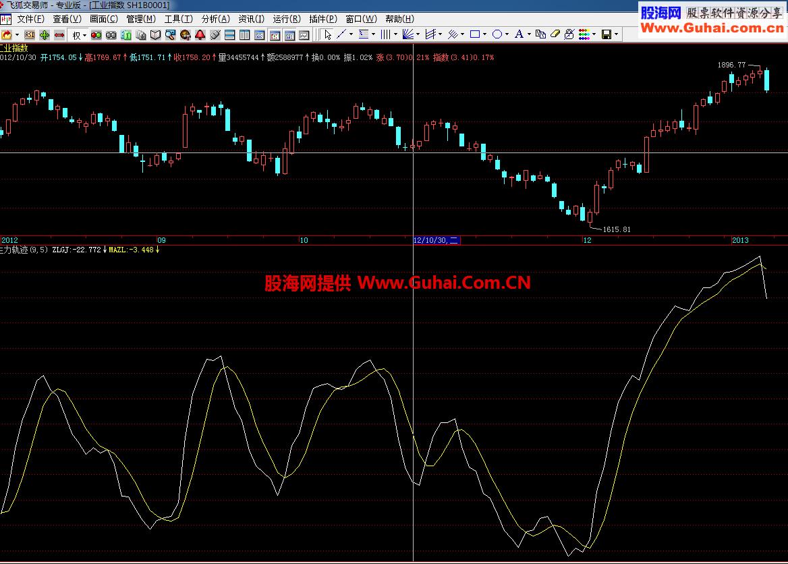Click the red alarm bell icon
788x564 pixels.
(x=200, y=34)
